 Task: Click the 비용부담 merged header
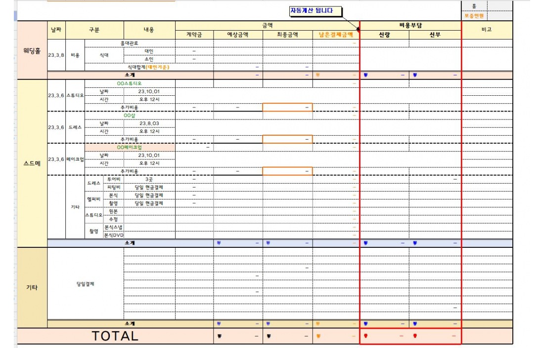point(410,25)
